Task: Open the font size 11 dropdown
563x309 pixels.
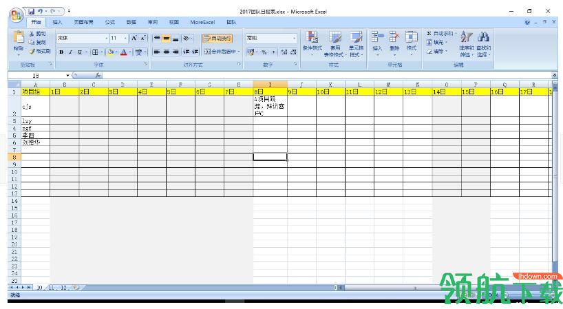Action: point(125,38)
